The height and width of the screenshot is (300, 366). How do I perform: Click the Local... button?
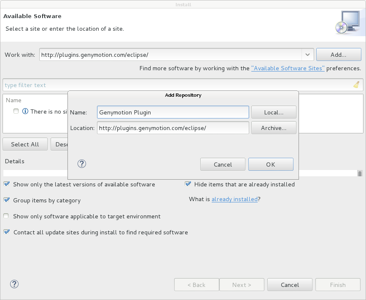point(274,112)
